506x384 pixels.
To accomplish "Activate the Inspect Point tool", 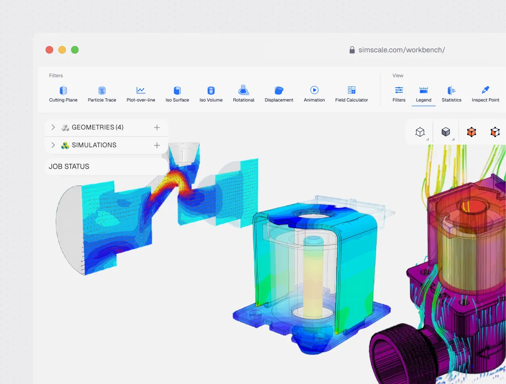I will pyautogui.click(x=485, y=94).
